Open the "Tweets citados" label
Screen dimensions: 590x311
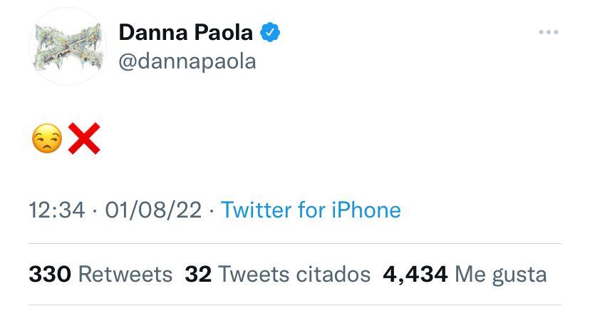coord(294,274)
